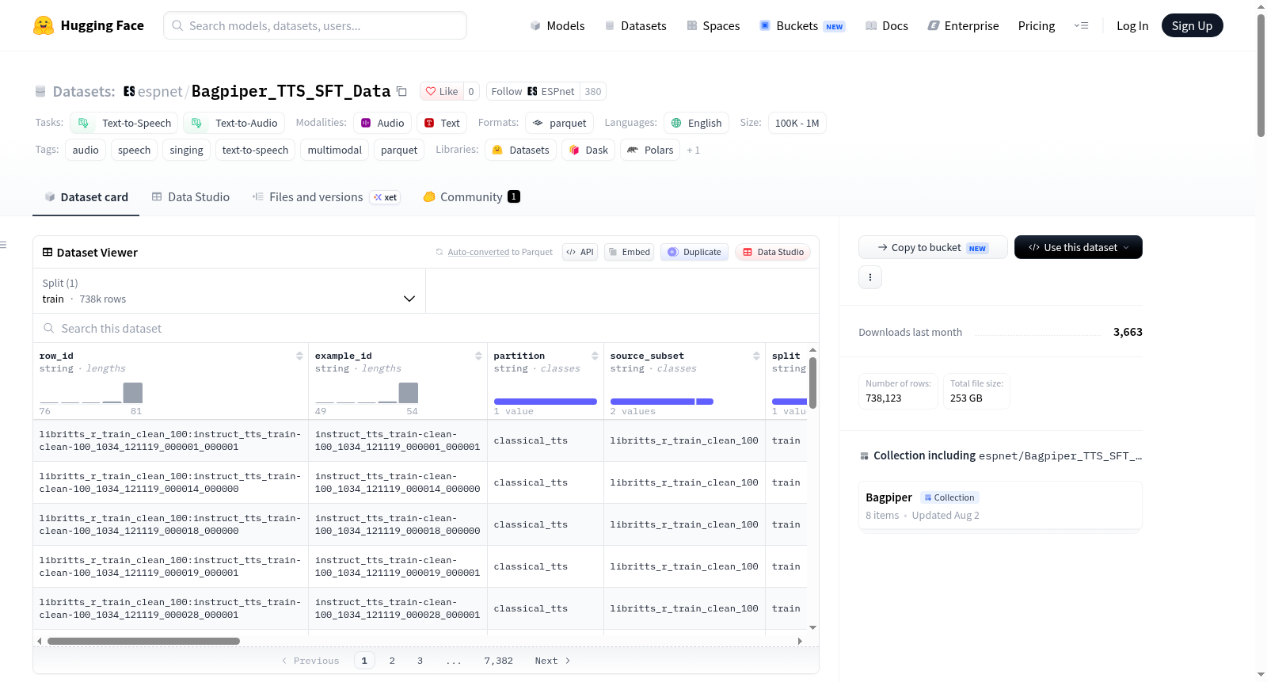Click the Hugging Face logo icon
The height and width of the screenshot is (682, 1267).
click(x=44, y=25)
